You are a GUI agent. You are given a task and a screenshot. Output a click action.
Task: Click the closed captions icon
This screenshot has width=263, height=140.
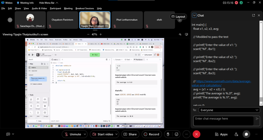(8, 134)
